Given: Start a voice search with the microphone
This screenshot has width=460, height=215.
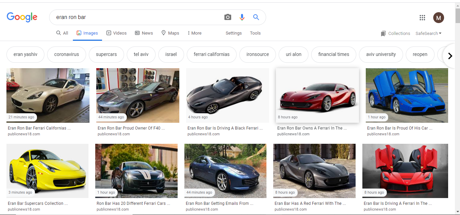Looking at the screenshot, I should click(242, 17).
